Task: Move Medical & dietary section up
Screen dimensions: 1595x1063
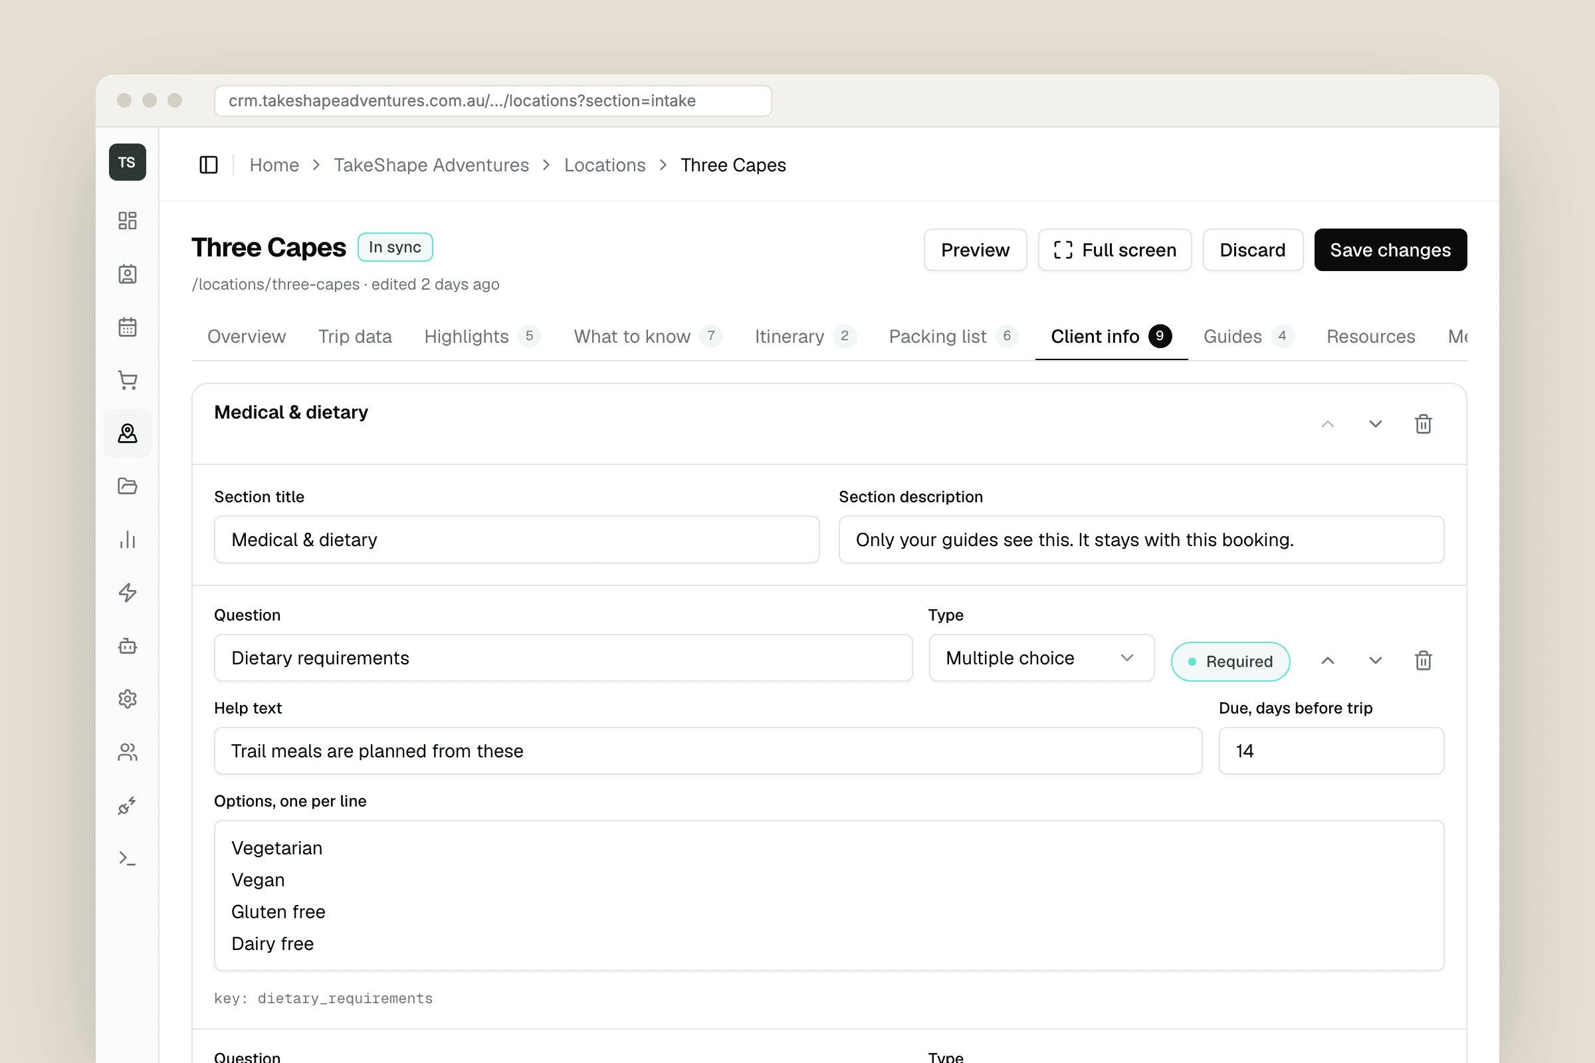Action: coord(1328,424)
